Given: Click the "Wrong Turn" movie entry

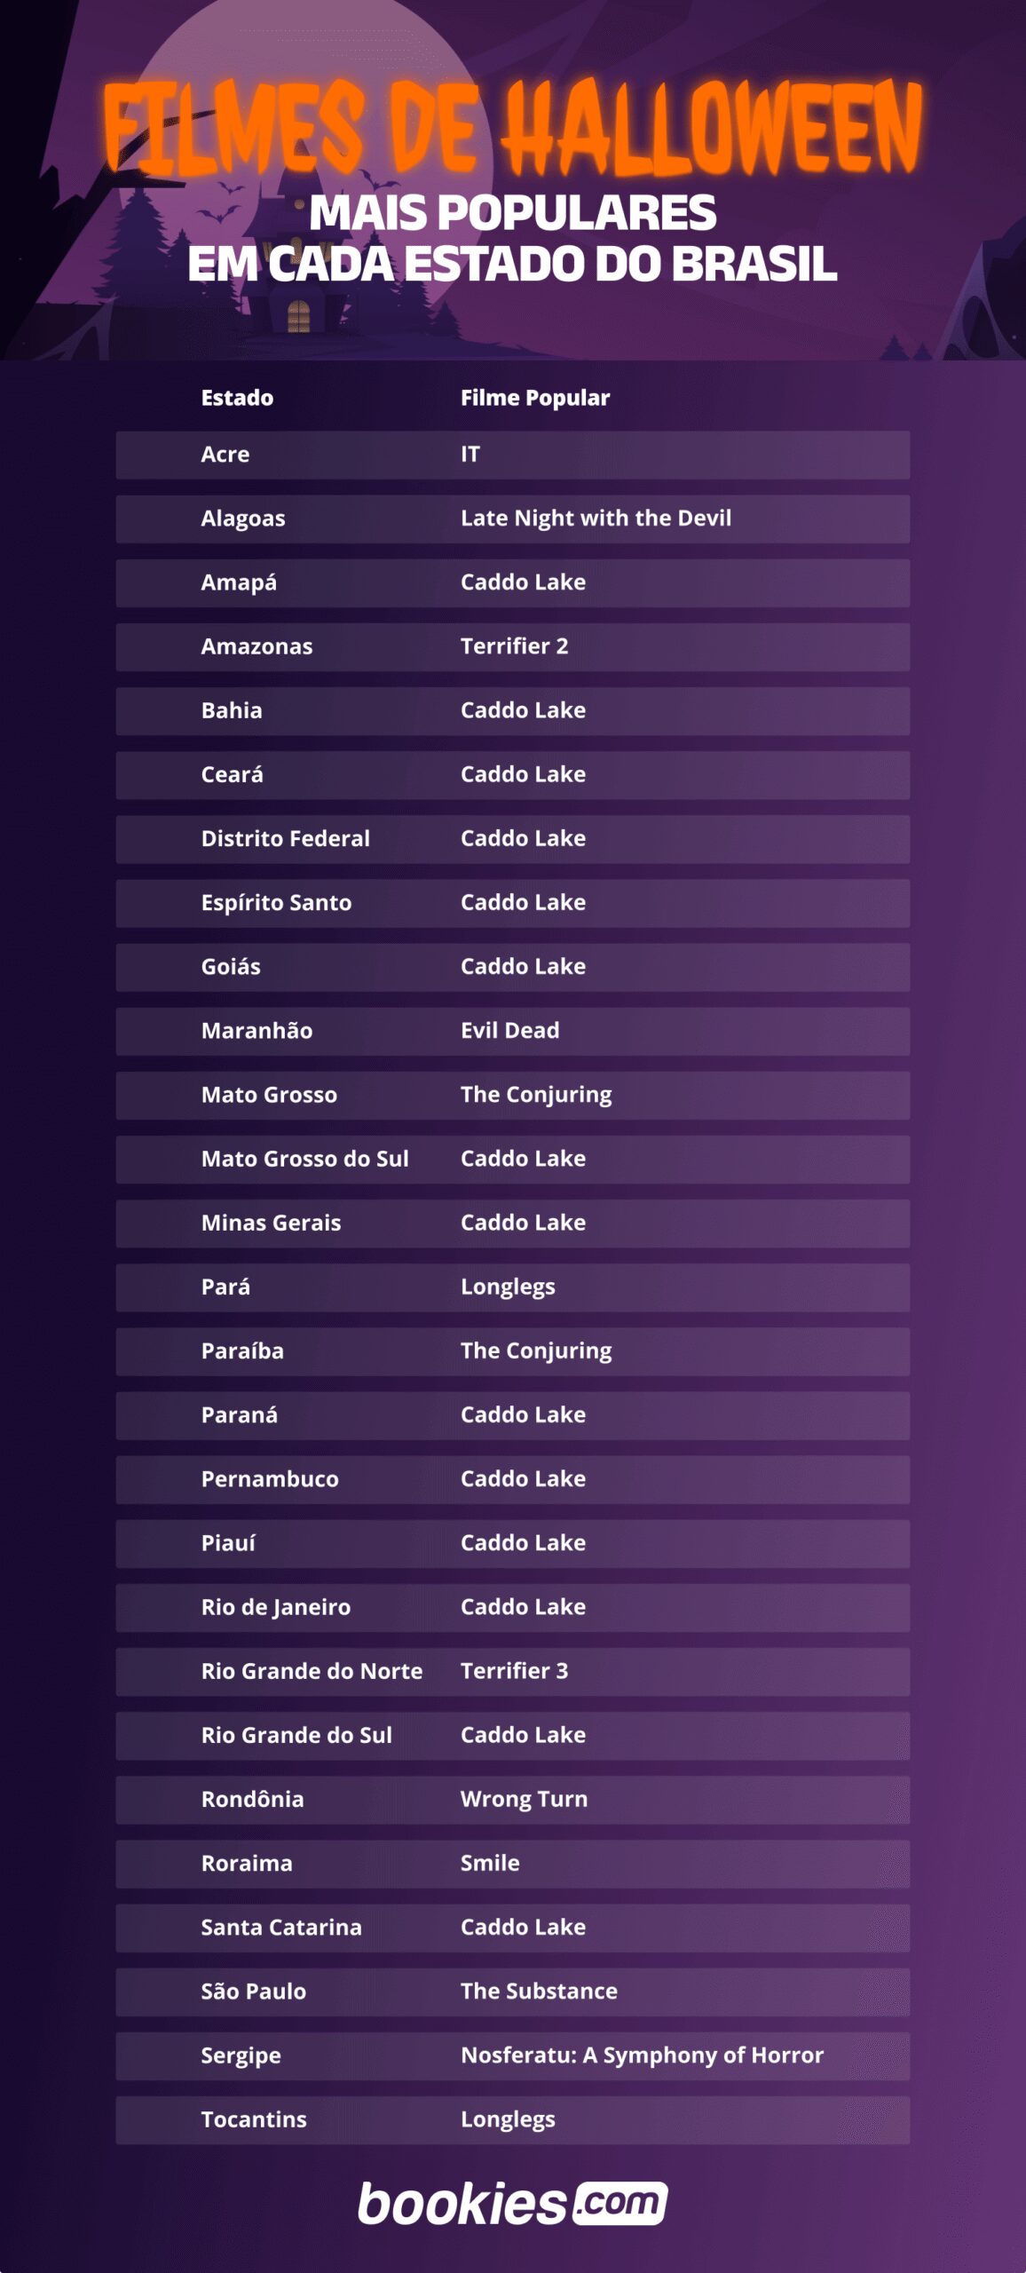Looking at the screenshot, I should click(x=524, y=1799).
